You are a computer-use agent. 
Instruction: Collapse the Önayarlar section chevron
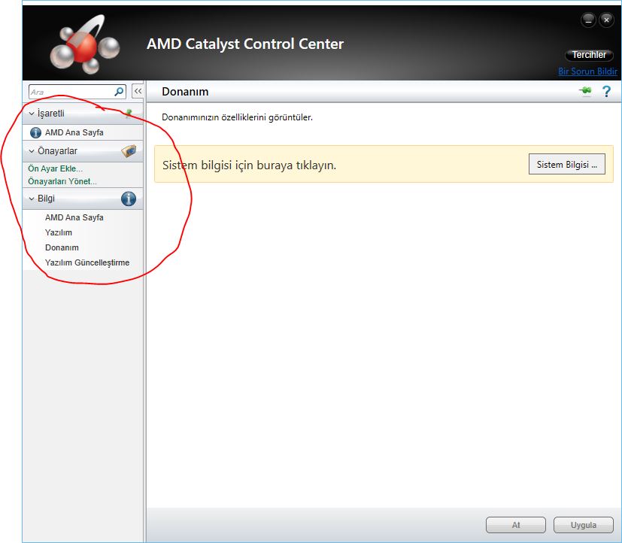[x=32, y=151]
